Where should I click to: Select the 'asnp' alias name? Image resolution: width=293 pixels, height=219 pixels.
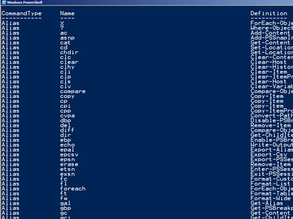tap(67, 38)
